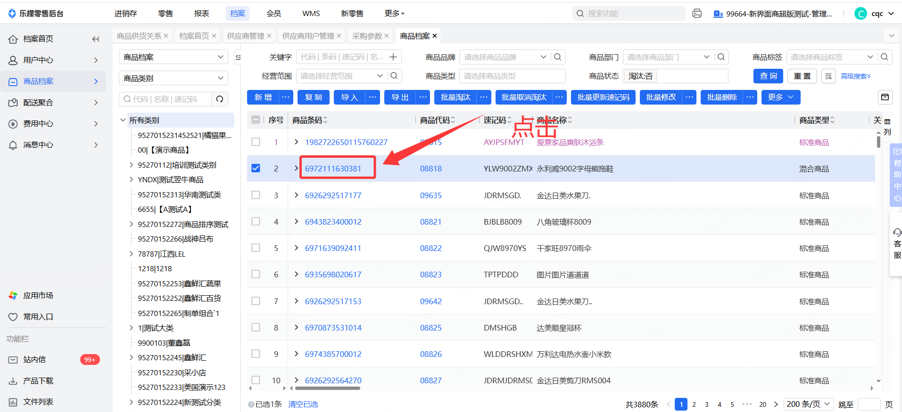The image size is (902, 412).
Task: Open 批量淘汰 more-options ellipsis
Action: 484,97
